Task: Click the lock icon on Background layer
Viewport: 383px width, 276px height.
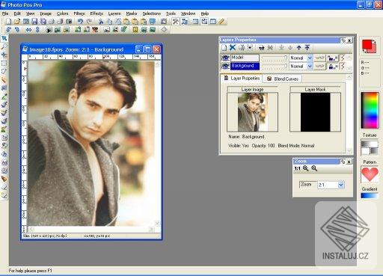Action: coord(333,67)
